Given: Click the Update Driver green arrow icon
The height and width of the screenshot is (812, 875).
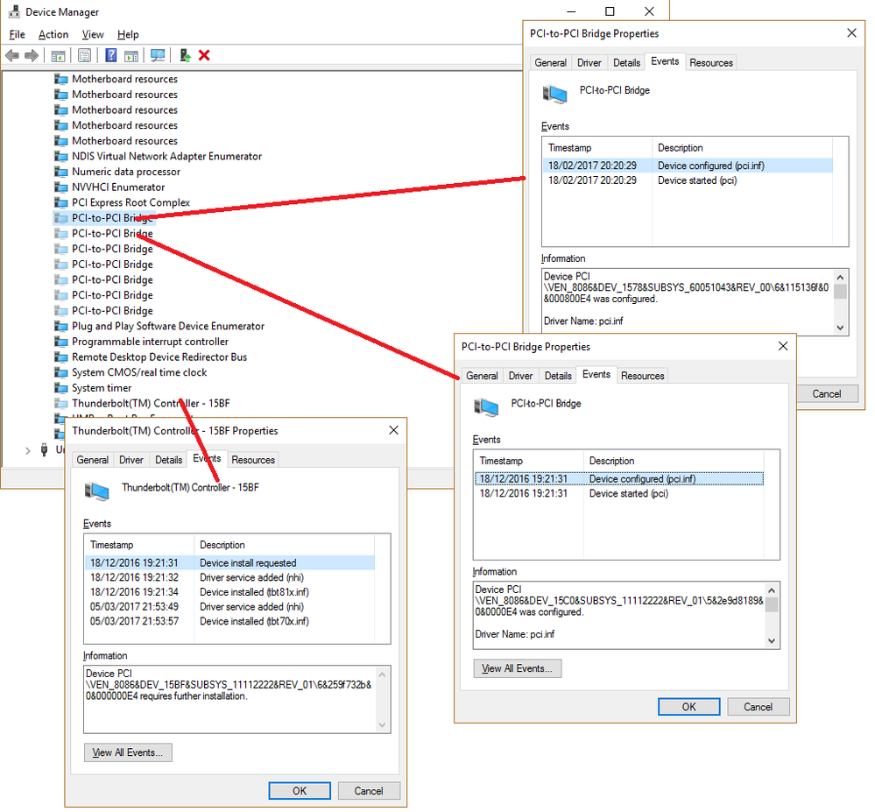Looking at the screenshot, I should (x=186, y=55).
